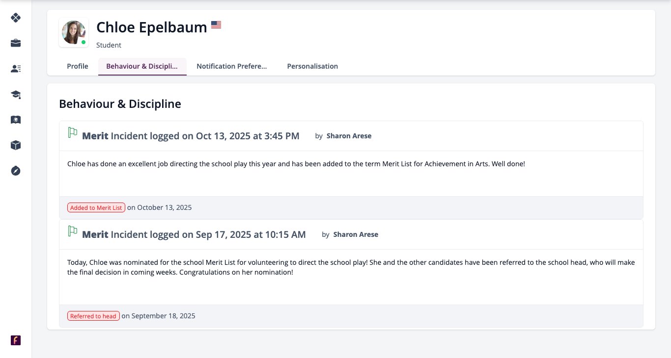This screenshot has height=358, width=671.
Task: Switch to the Profile tab
Action: point(78,66)
